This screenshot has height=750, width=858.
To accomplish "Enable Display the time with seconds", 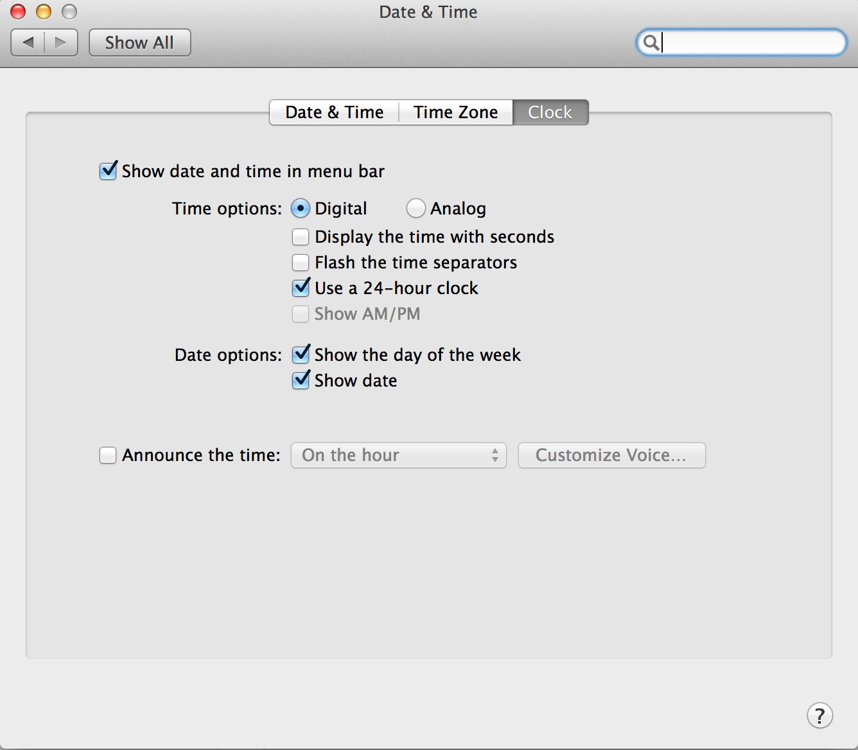I will [301, 236].
